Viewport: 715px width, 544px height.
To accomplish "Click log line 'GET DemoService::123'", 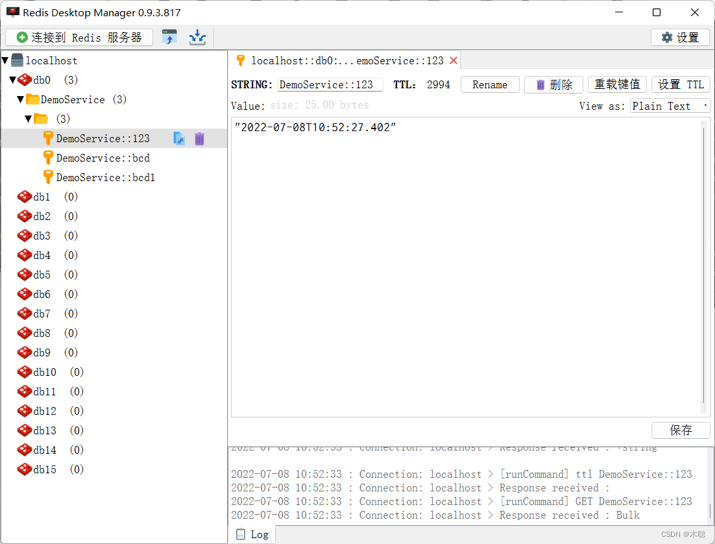I will pos(461,502).
